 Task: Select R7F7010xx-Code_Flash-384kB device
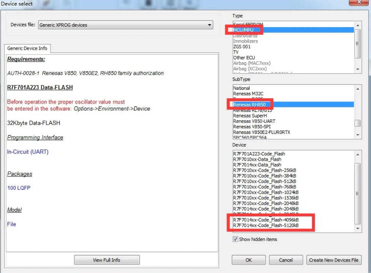pyautogui.click(x=293, y=176)
